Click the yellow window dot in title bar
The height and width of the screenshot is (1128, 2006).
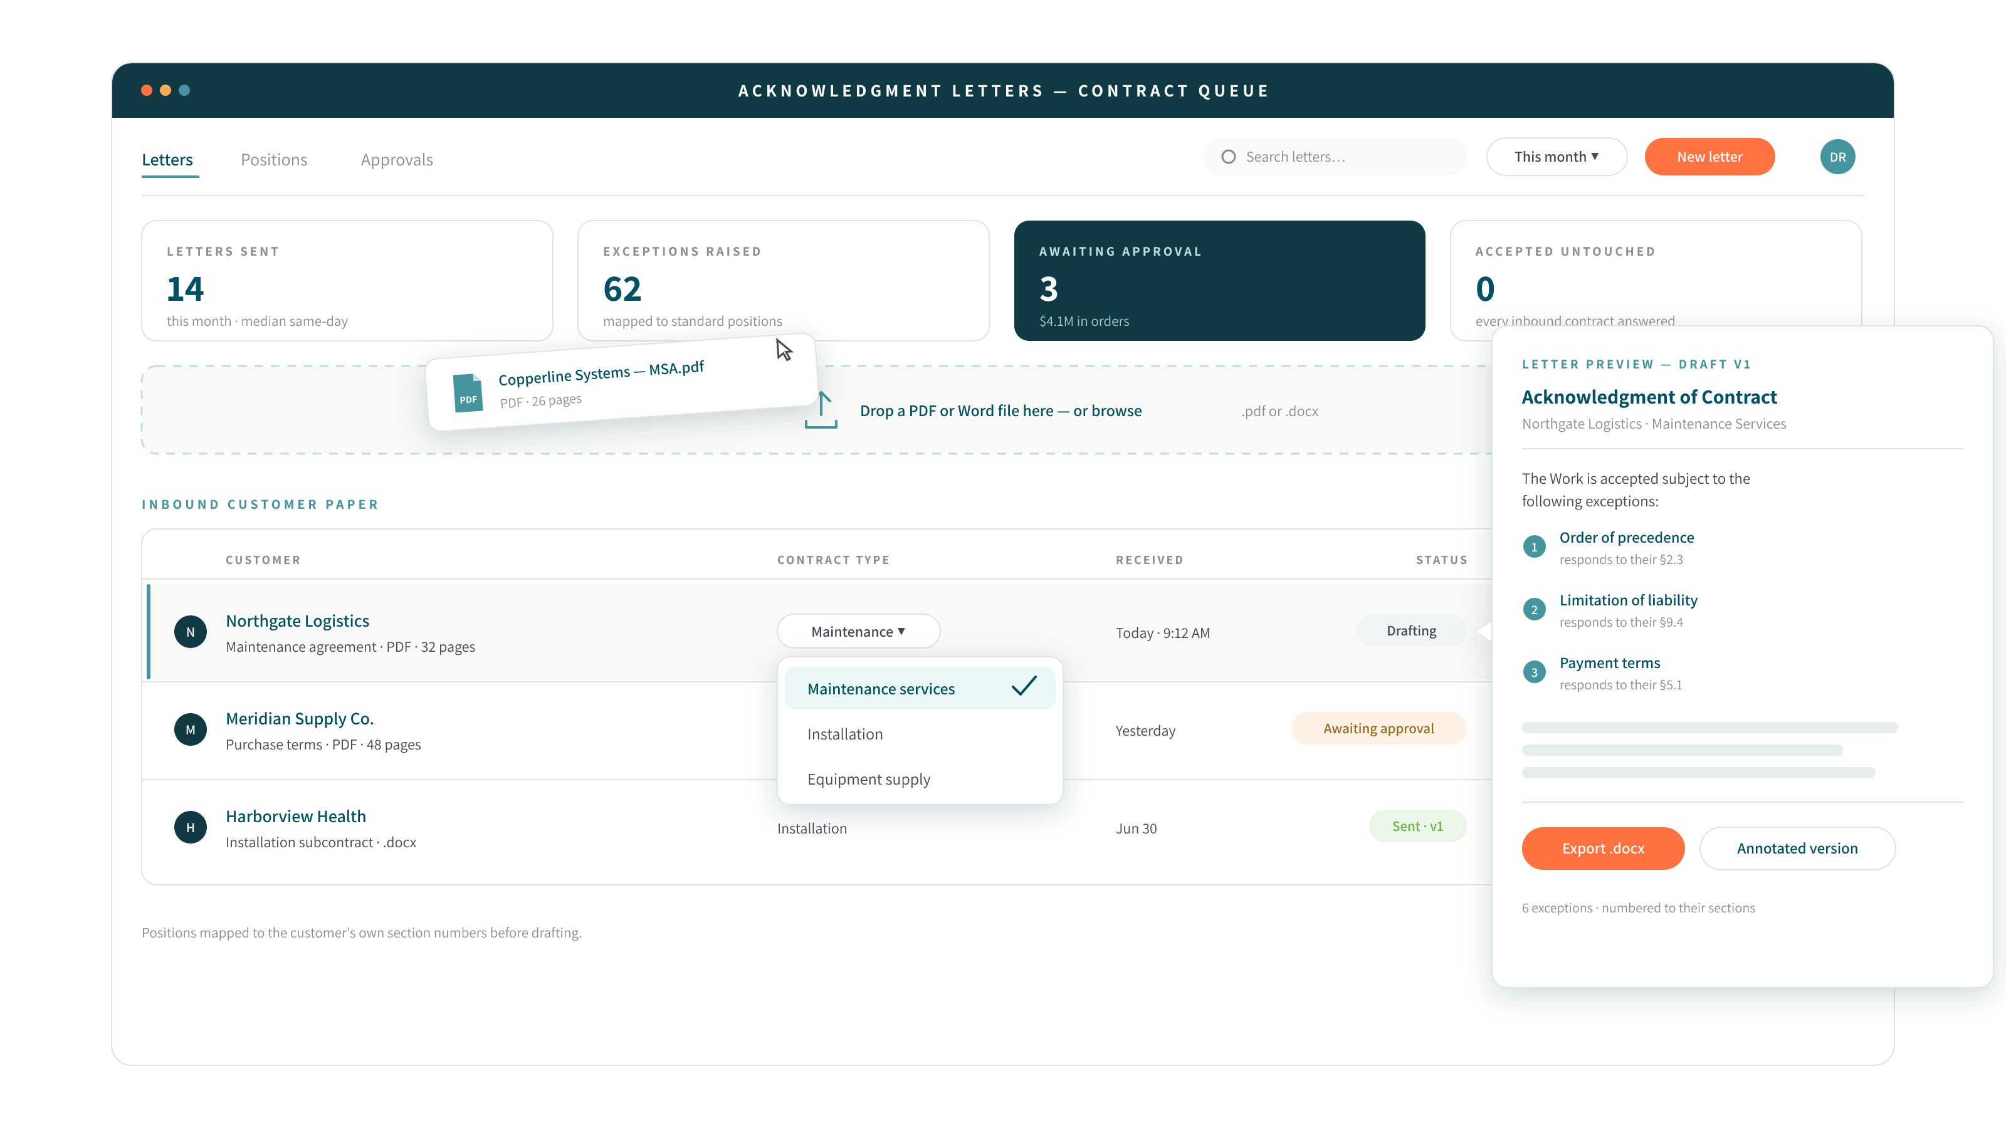point(165,90)
